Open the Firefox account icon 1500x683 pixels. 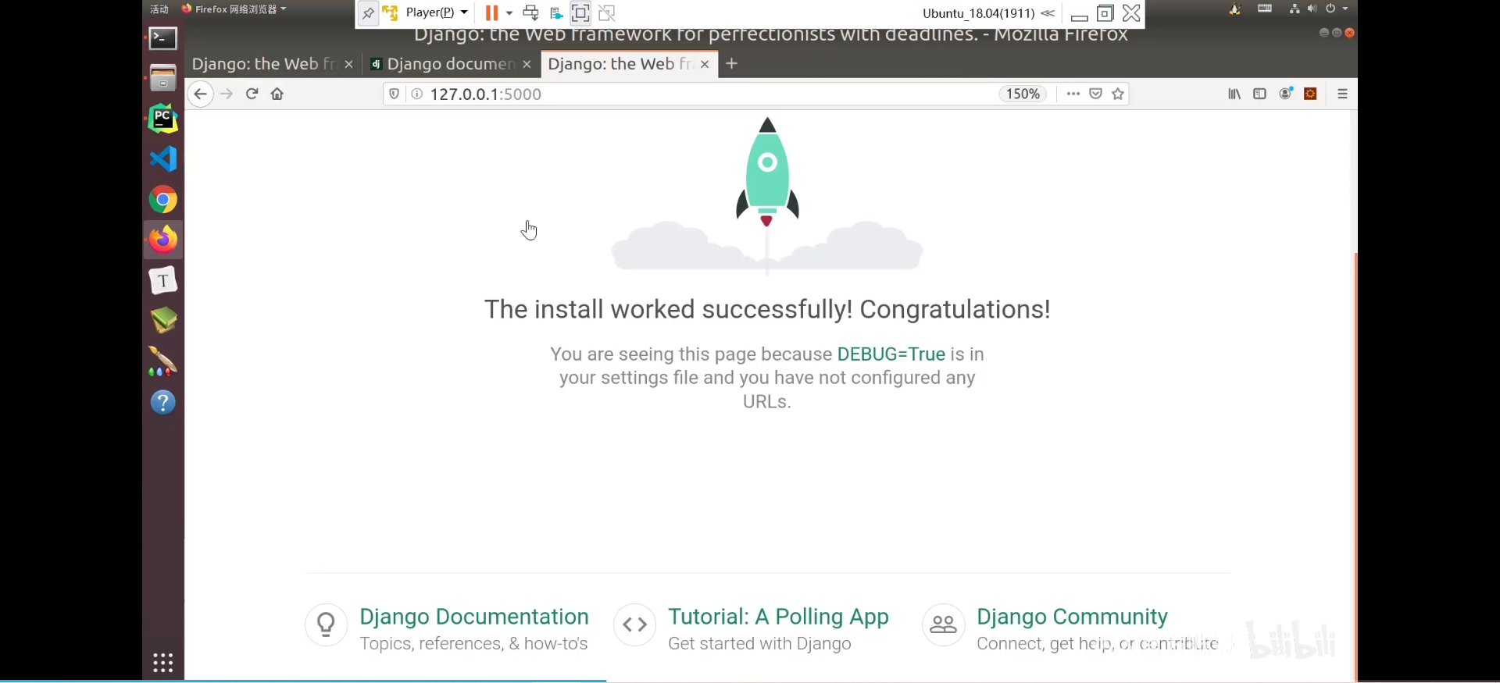point(1285,94)
